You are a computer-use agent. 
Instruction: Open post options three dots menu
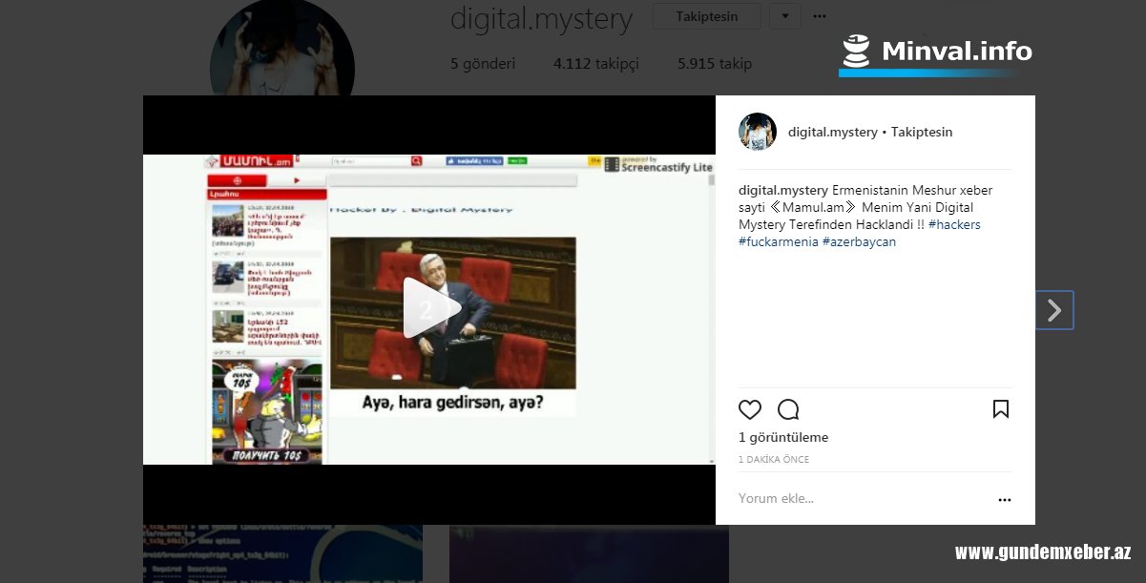pos(1004,499)
